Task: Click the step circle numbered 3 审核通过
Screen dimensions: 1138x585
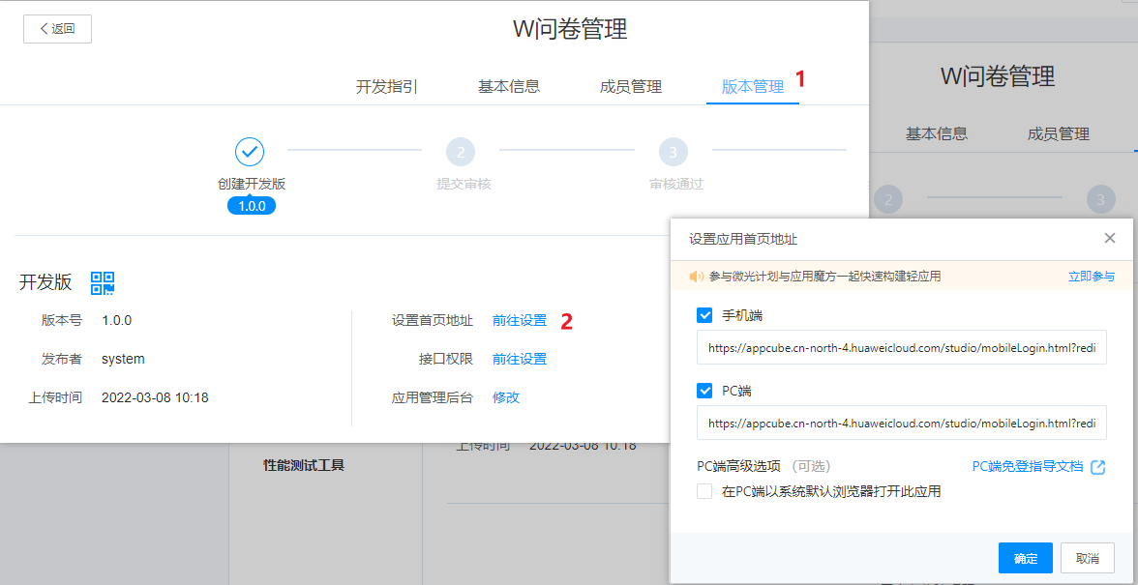Action: coord(674,152)
